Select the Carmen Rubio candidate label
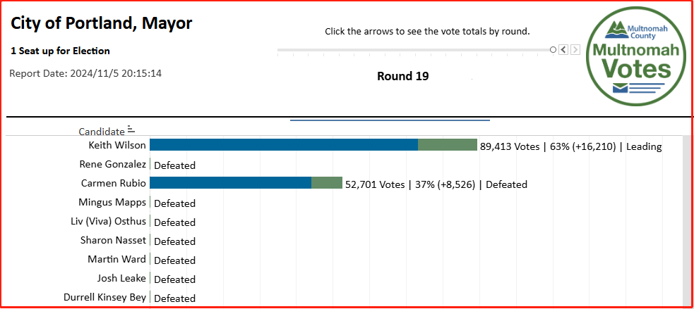The image size is (694, 309). [x=114, y=183]
